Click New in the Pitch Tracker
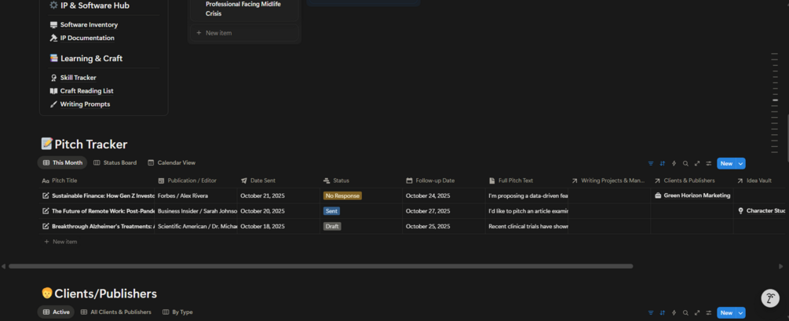The image size is (789, 321). click(726, 163)
